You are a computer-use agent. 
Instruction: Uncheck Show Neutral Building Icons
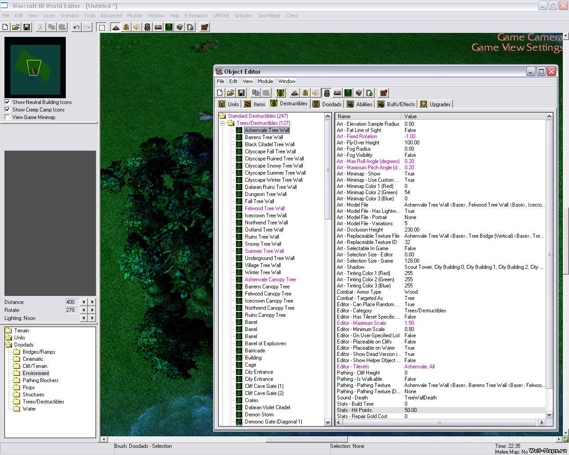click(7, 102)
